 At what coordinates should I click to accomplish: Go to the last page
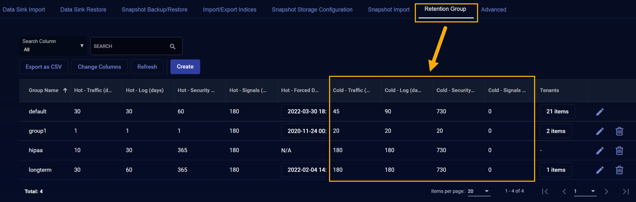point(626,191)
